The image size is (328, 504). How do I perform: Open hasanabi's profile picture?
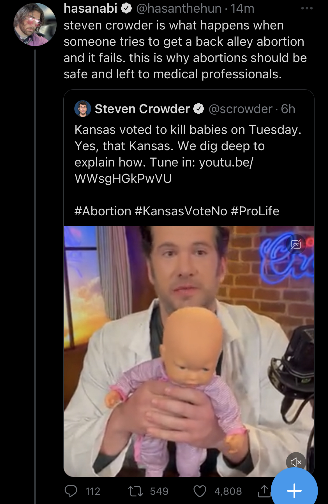tap(35, 24)
